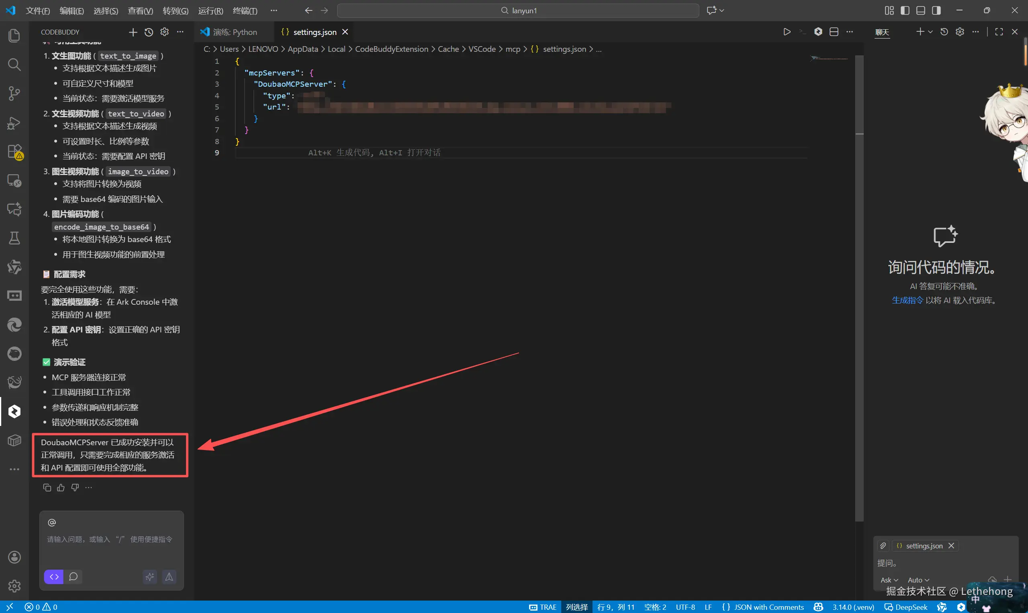
Task: Expand new chat options chevron
Action: 930,32
